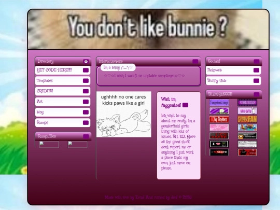Click the black blinkie with orange face
This screenshot has height=210, width=280.
point(247,136)
